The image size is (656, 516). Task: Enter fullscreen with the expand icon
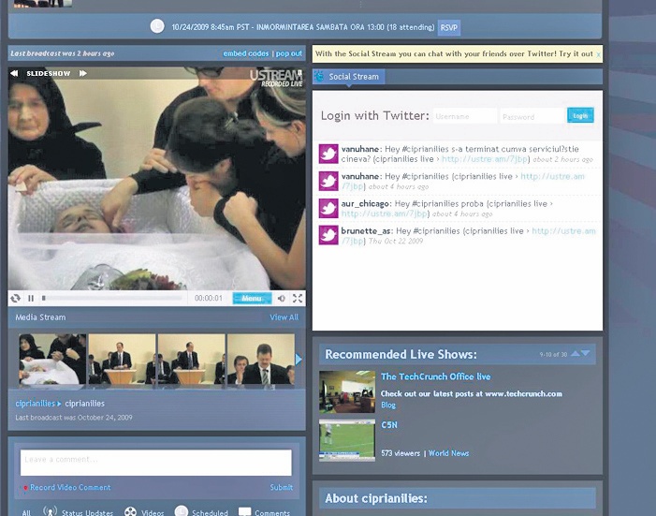click(298, 299)
